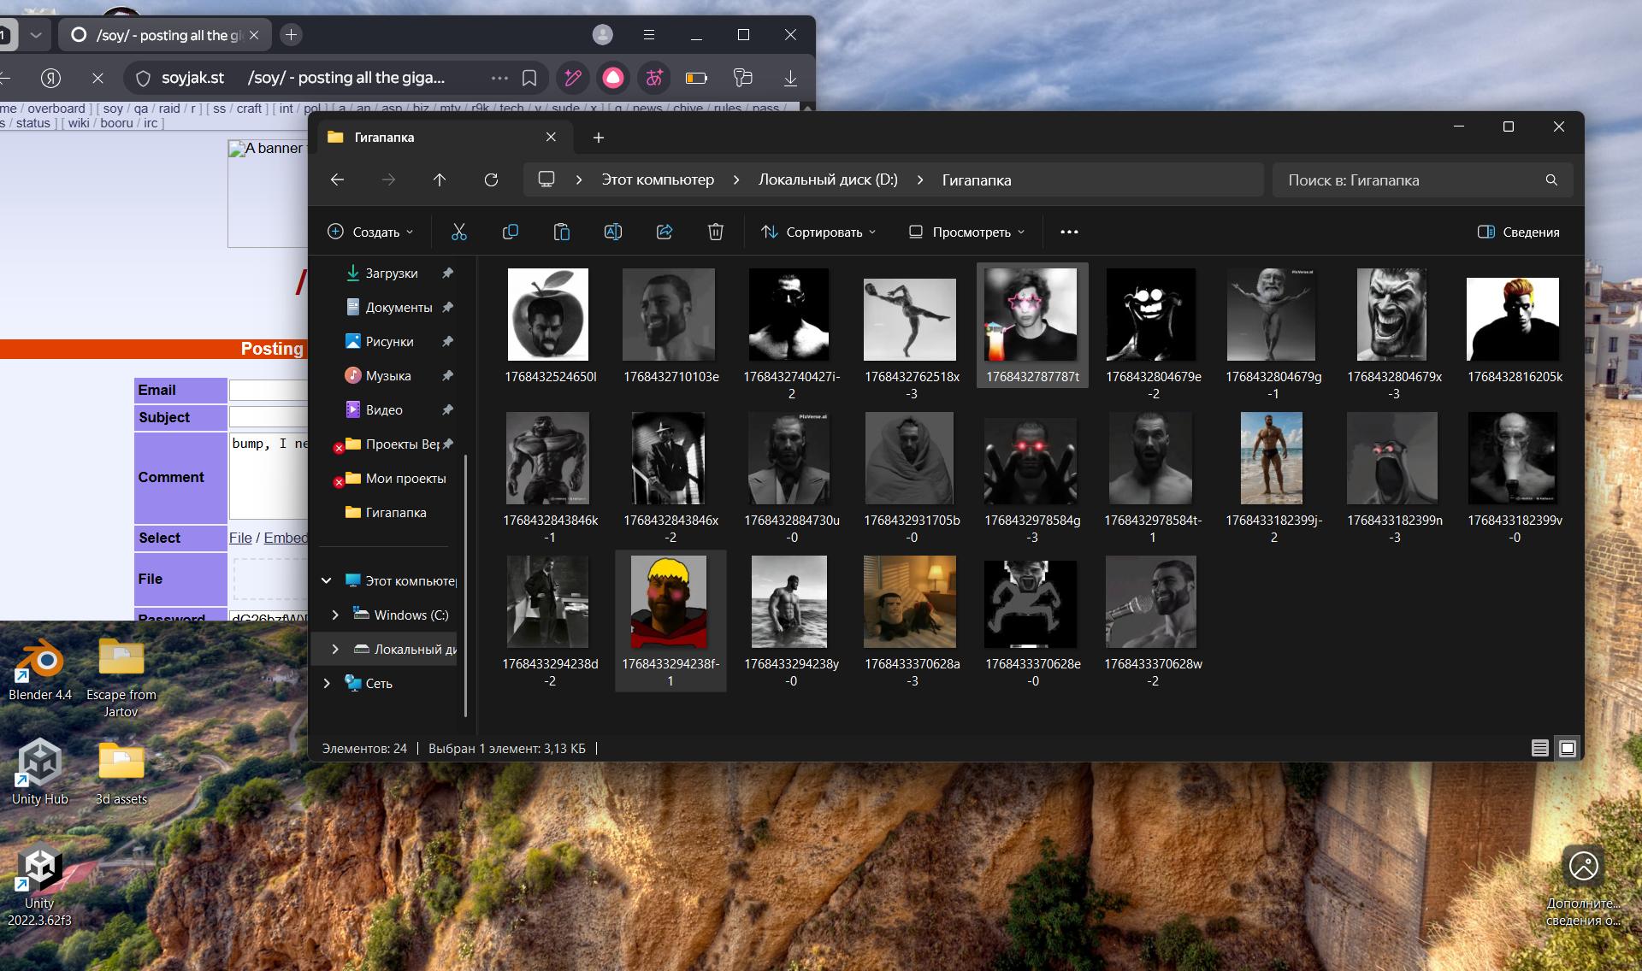Screen dimensions: 1642x971
Task: Switch to large thumbnails view layout
Action: (x=1568, y=749)
